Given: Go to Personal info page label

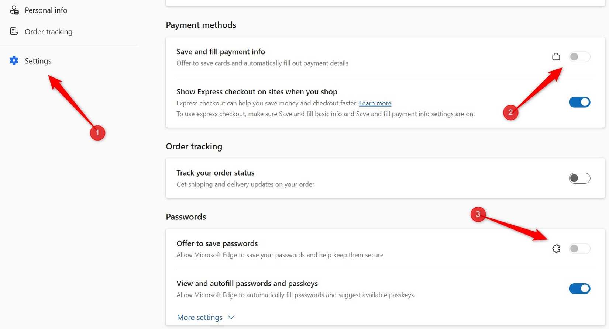Looking at the screenshot, I should point(46,10).
